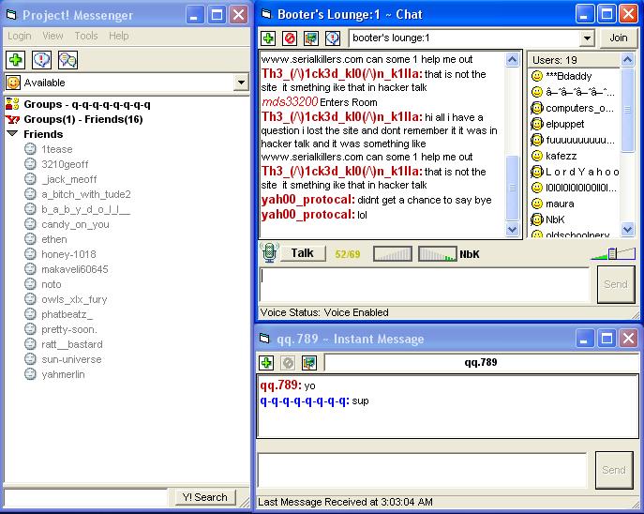The image size is (644, 514).
Task: Click the green plus icon in chat room toolbar
Action: [x=268, y=38]
